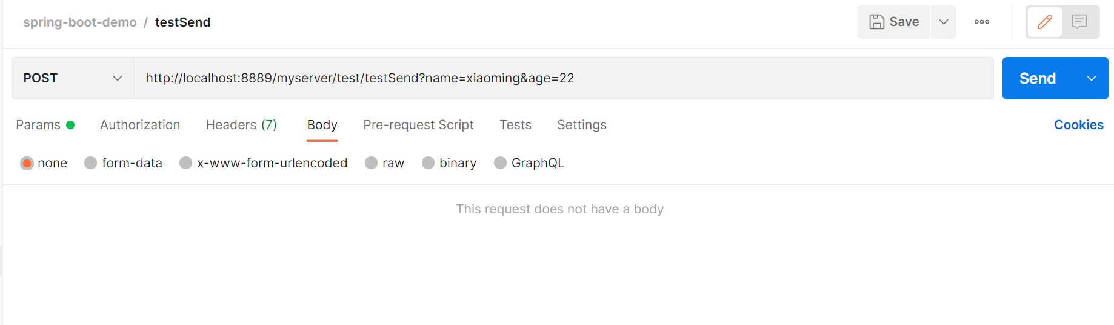This screenshot has height=325, width=1114.
Task: Click the three-dot more actions icon
Action: click(x=981, y=22)
